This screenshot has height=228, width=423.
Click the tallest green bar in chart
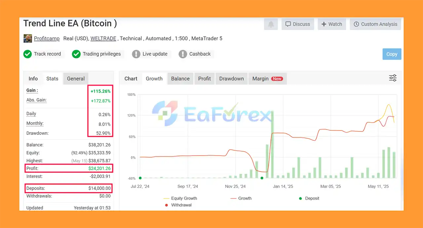click(272, 144)
